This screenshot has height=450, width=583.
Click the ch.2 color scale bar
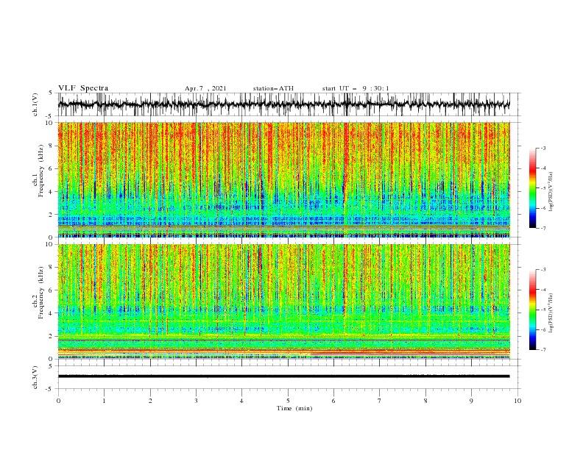click(532, 310)
